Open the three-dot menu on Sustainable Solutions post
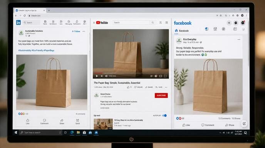Image resolution: width=265 pixels, height=148 pixels. tap(84, 31)
